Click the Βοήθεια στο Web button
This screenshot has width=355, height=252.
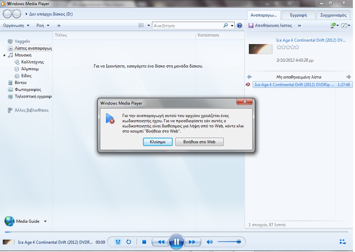tap(199, 142)
